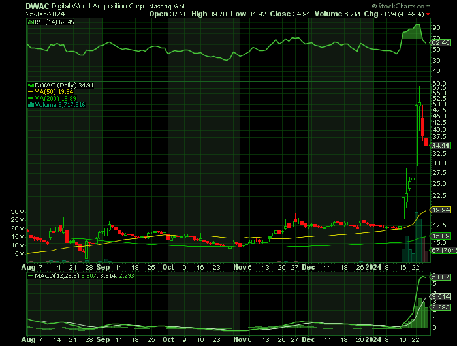Click the 30.0 price axis label
This screenshot has height=346, width=457.
pyautogui.click(x=439, y=163)
